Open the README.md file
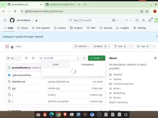158x118 pixels. coord(19,82)
